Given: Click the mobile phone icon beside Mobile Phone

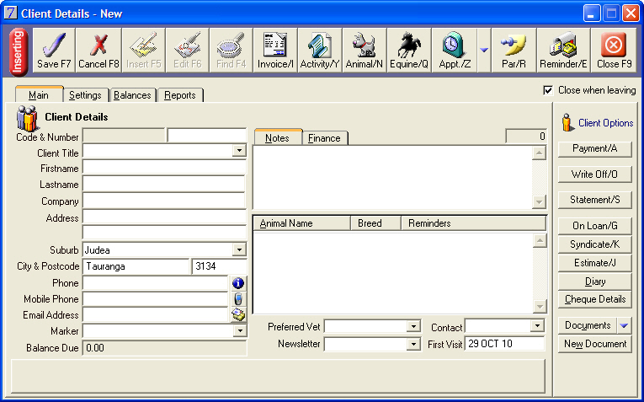Looking at the screenshot, I should click(x=238, y=299).
